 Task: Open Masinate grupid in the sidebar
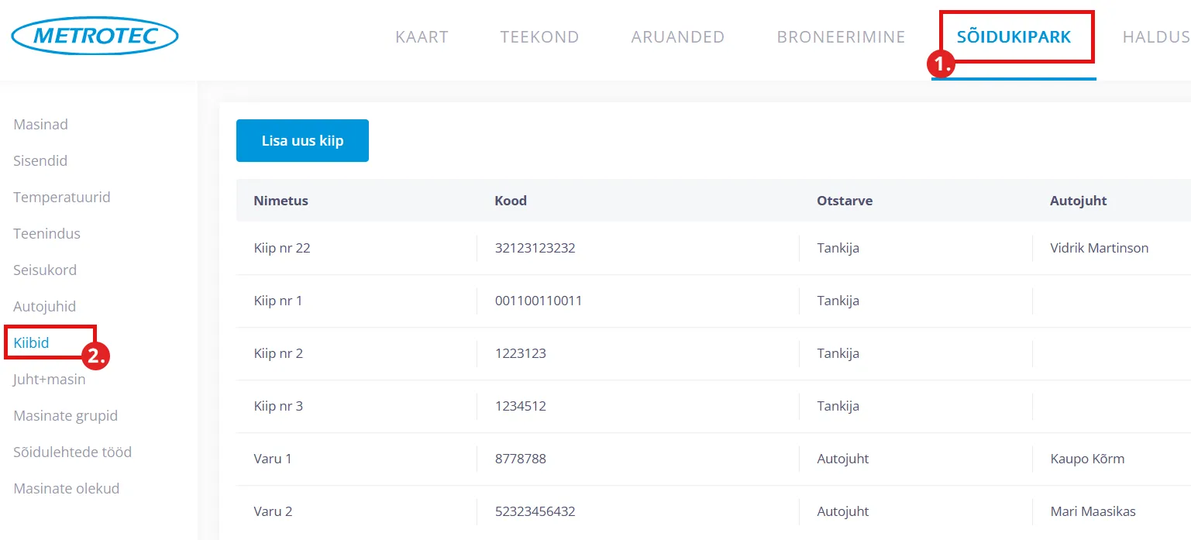(x=66, y=416)
